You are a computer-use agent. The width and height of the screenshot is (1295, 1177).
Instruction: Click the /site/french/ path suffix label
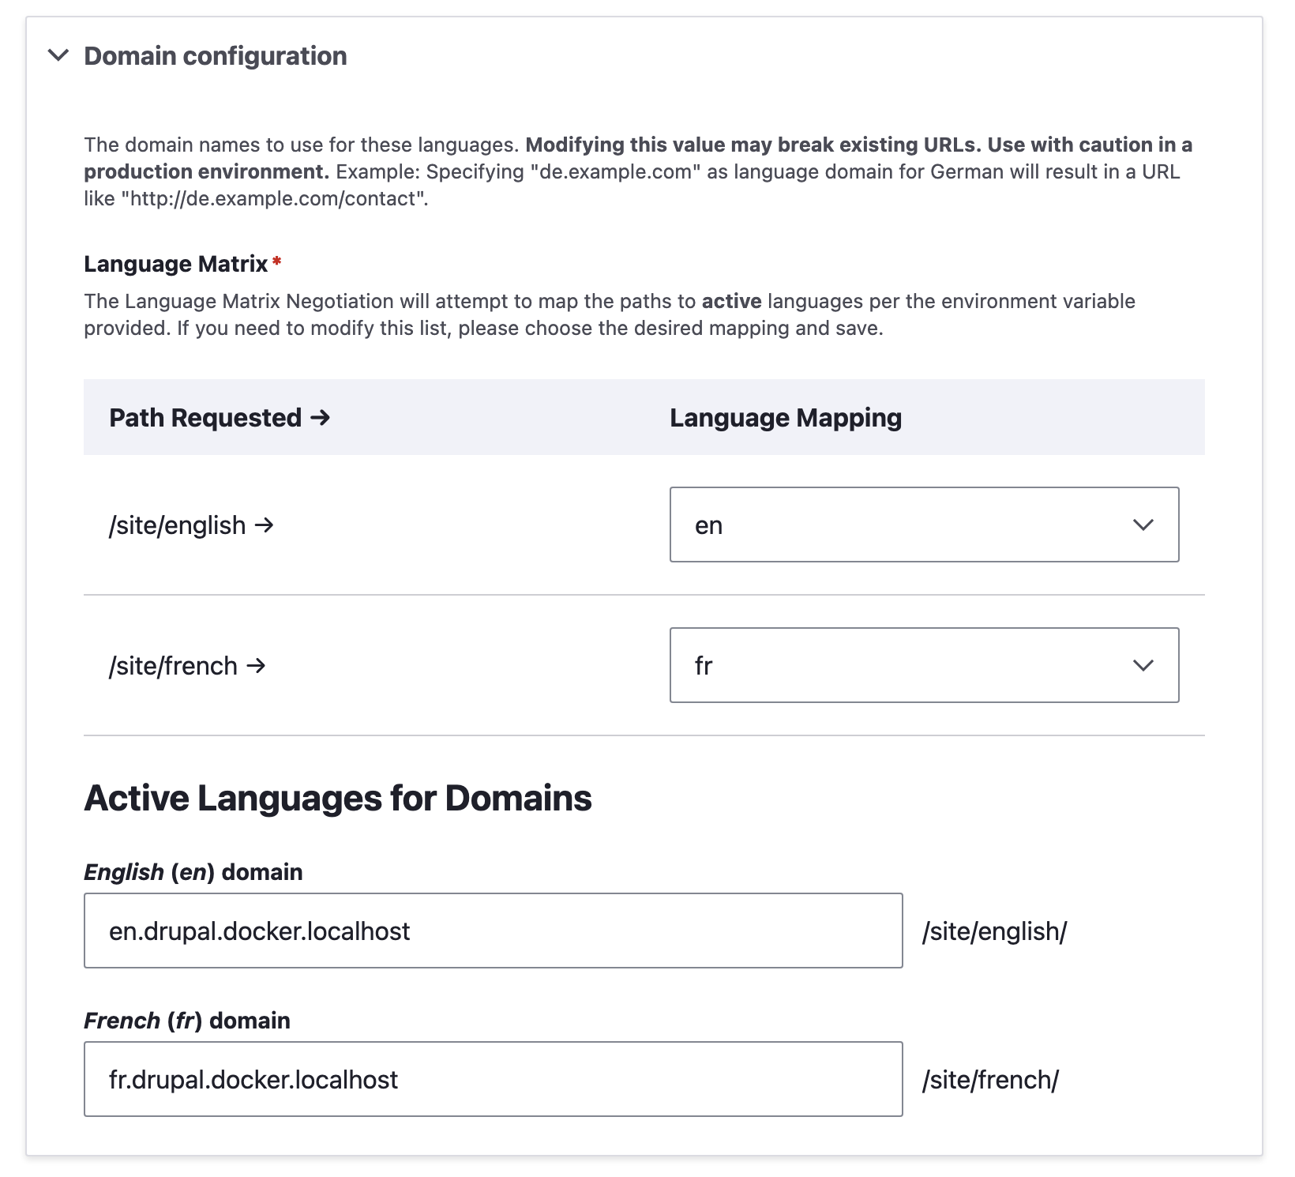[x=990, y=1079]
